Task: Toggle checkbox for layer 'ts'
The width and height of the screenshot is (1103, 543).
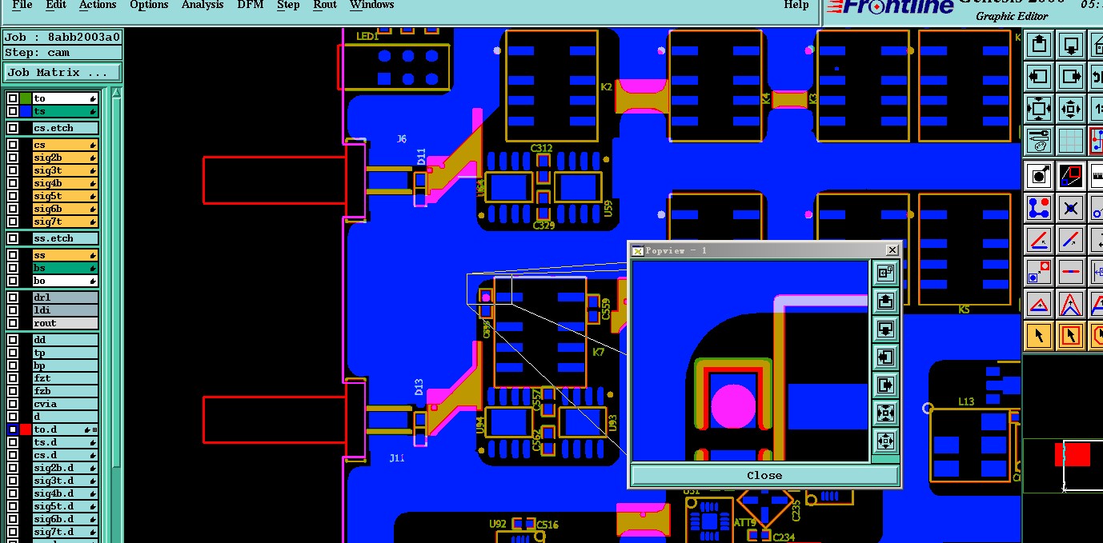Action: [x=13, y=111]
